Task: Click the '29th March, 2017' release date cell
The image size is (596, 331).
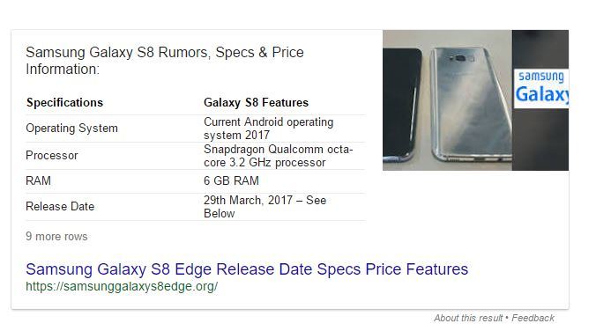Action: pyautogui.click(x=264, y=207)
